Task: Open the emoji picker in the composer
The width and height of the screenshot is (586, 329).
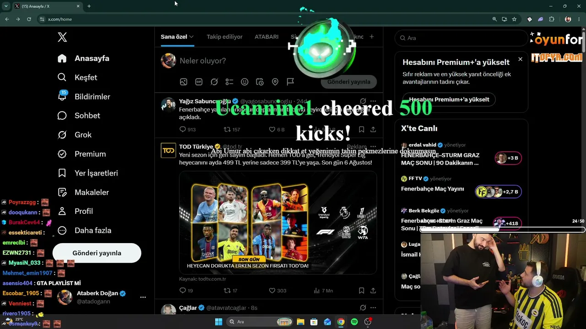Action: 244,82
